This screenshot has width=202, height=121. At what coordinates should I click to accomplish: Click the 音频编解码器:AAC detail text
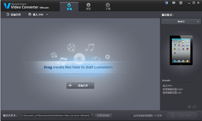[172, 93]
